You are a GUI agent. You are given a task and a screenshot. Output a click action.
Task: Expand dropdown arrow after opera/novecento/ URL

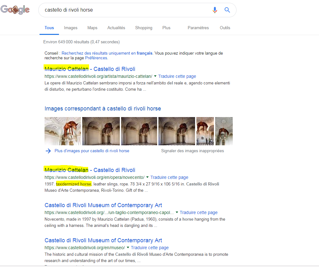pyautogui.click(x=147, y=177)
